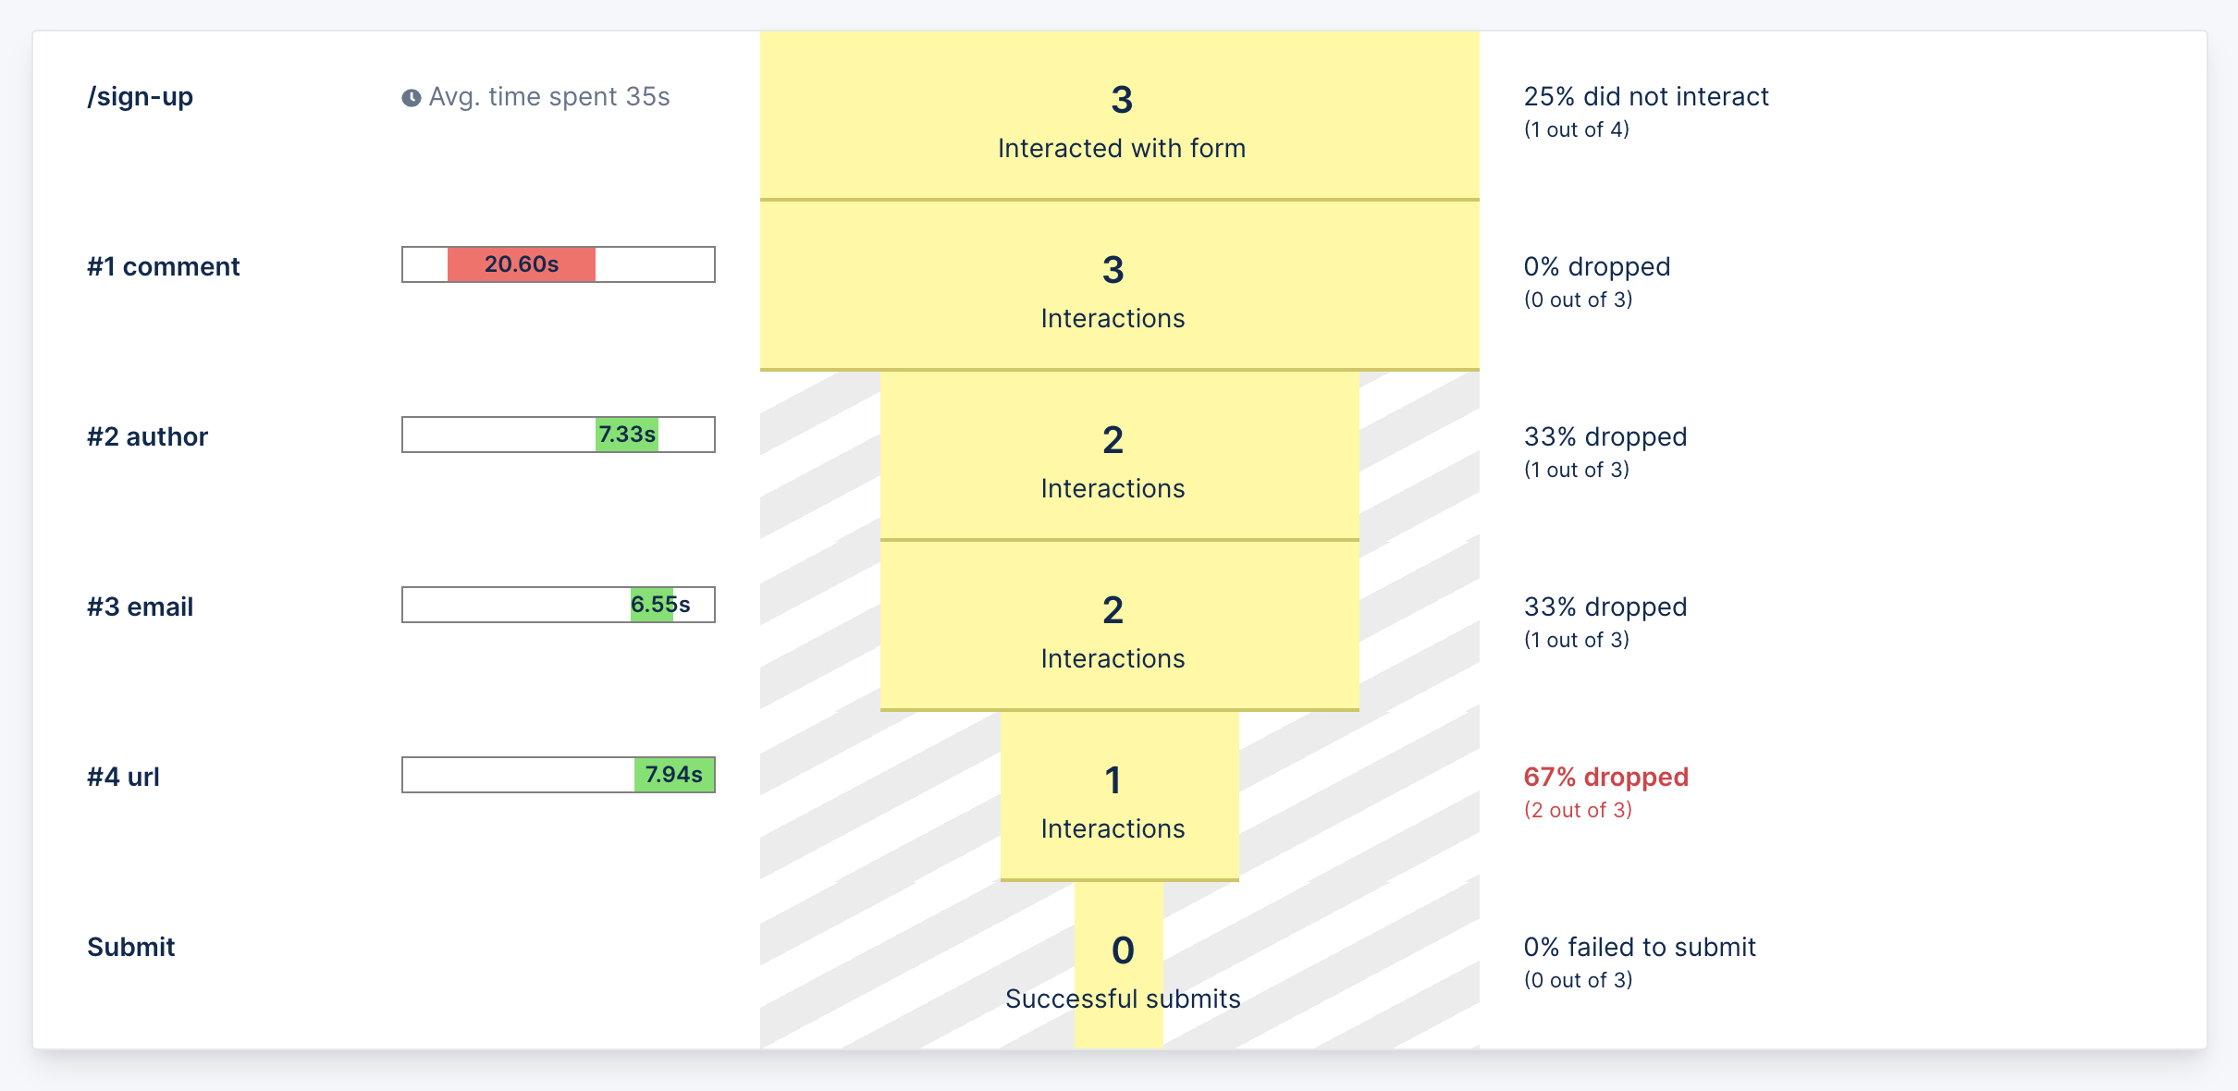
Task: Click the 0 Successful submits funnel block
Action: [1119, 965]
